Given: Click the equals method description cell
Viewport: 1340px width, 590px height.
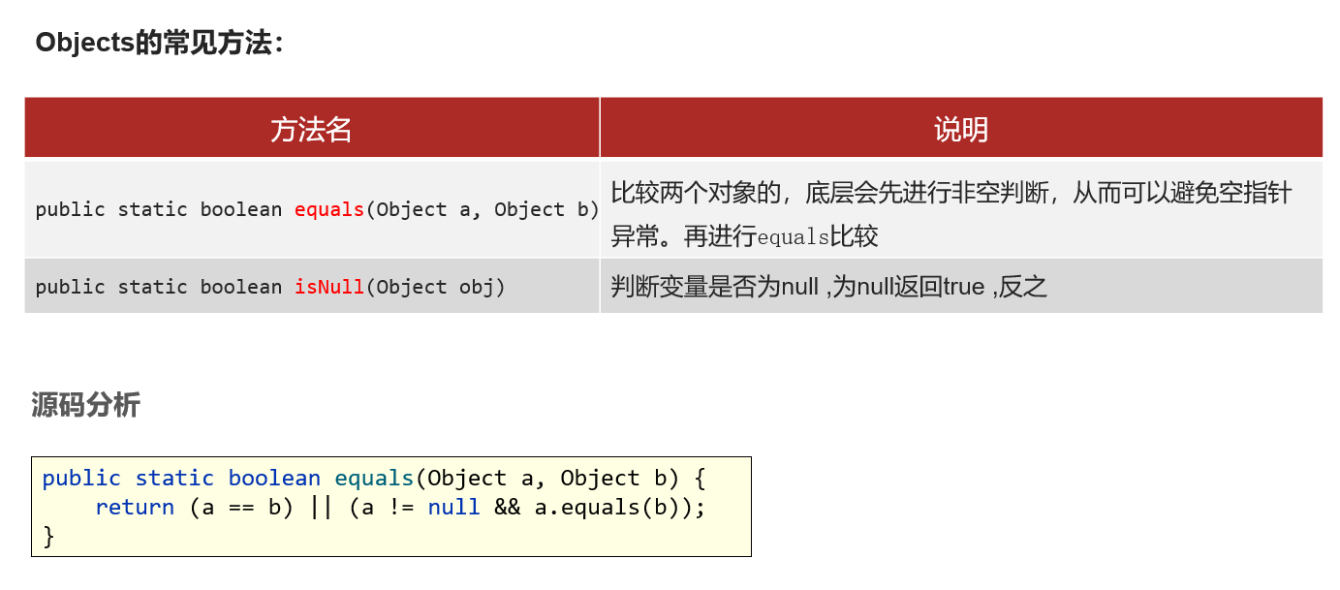Looking at the screenshot, I should click(x=961, y=208).
